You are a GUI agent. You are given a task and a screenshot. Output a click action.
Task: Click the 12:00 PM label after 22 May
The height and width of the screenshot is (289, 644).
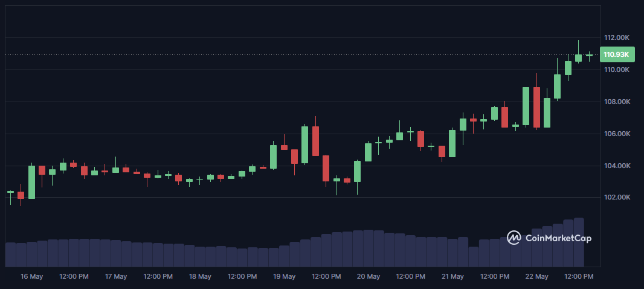579,277
